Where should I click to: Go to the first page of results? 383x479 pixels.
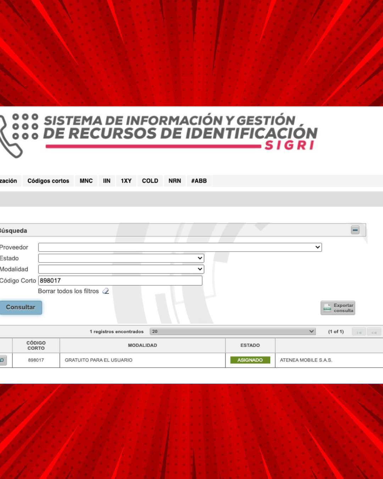(359, 332)
